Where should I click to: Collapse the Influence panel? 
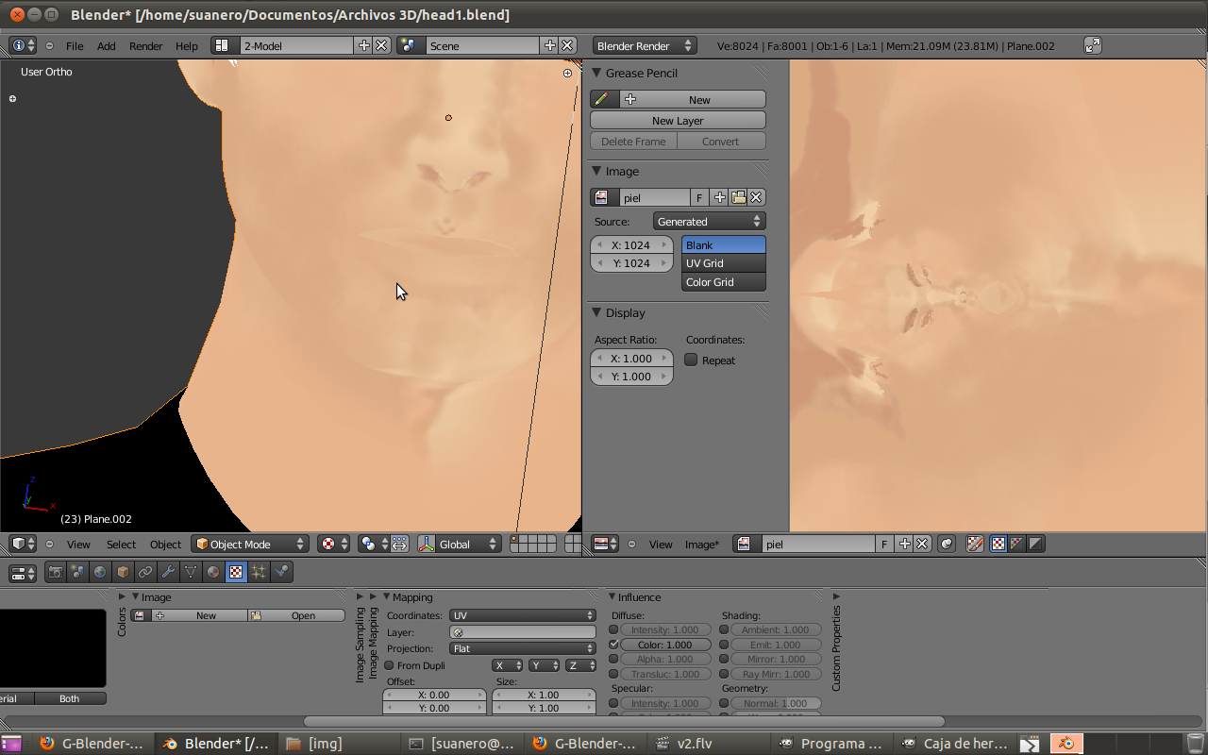pyautogui.click(x=612, y=596)
